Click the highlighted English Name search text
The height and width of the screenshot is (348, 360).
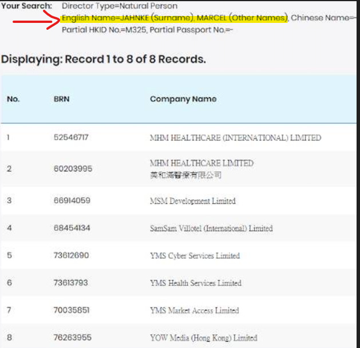pos(175,18)
